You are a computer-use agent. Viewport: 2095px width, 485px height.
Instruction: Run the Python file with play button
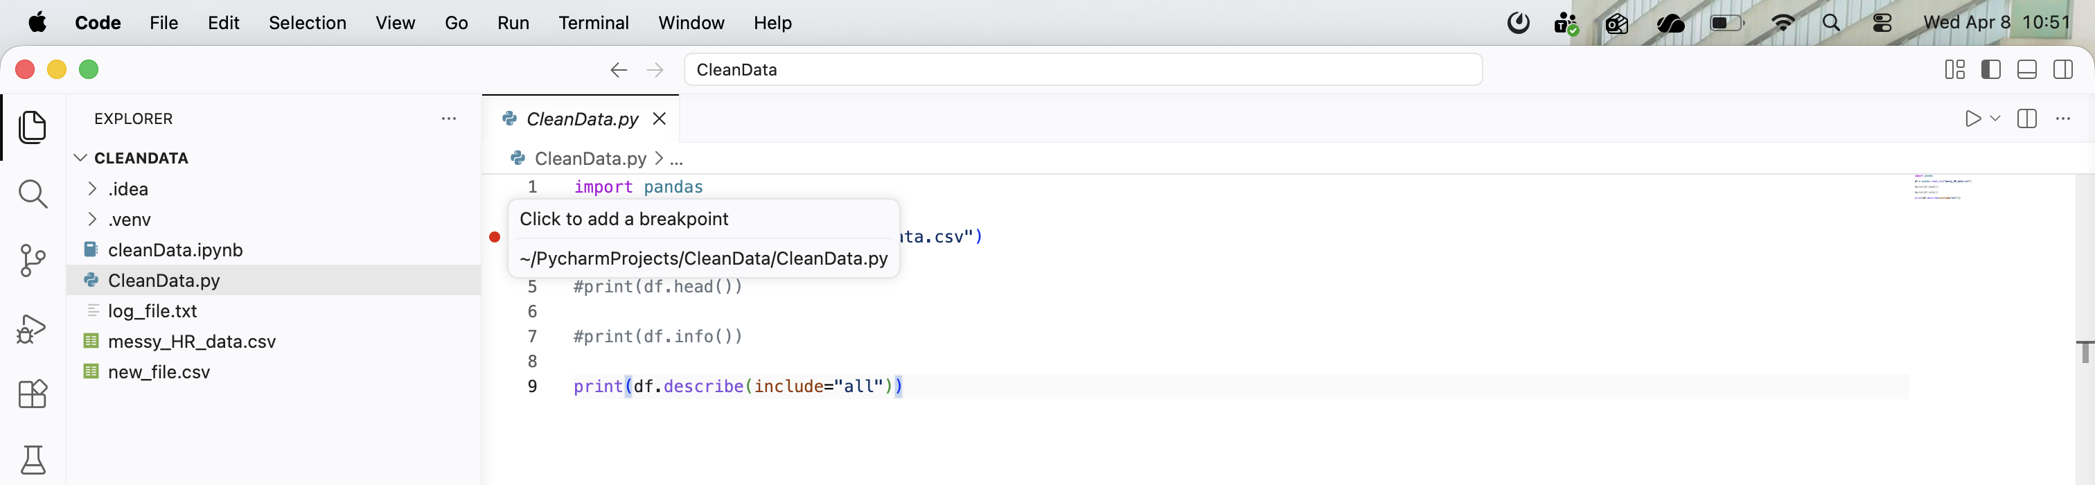pyautogui.click(x=1972, y=118)
